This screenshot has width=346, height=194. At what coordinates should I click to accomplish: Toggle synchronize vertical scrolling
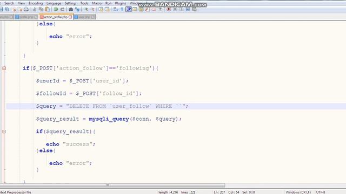101,9
